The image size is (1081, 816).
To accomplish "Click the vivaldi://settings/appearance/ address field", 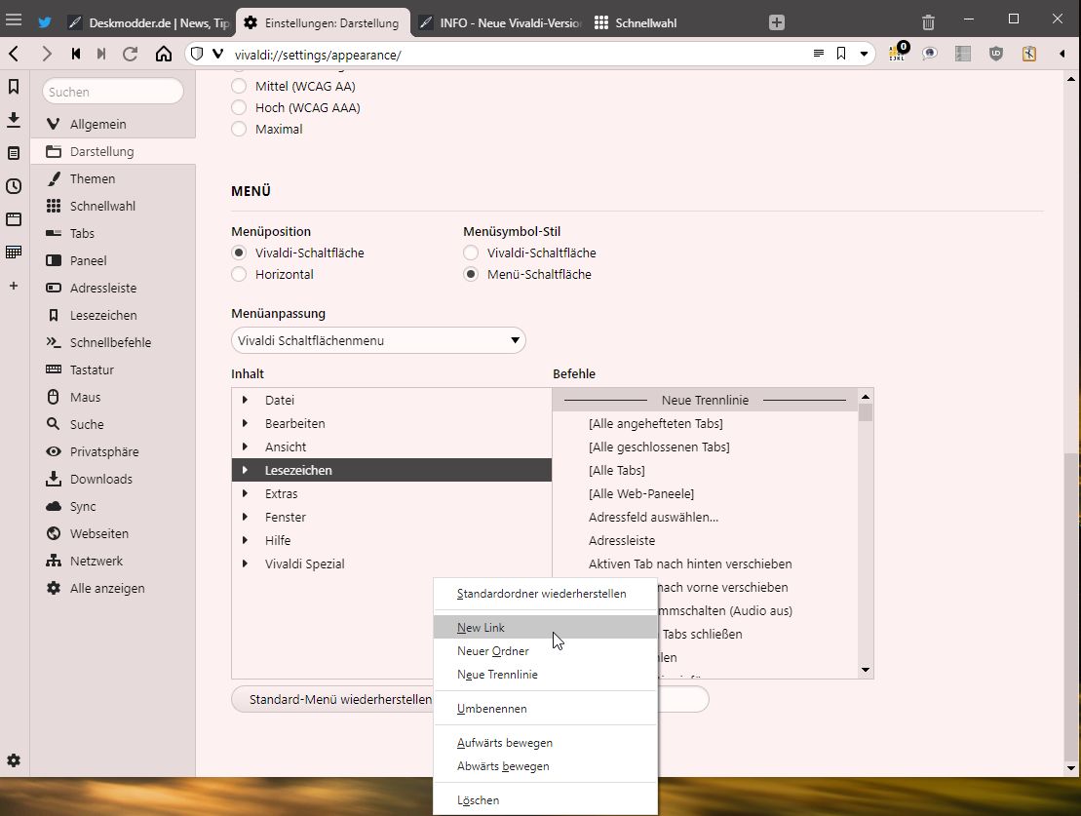I will pyautogui.click(x=517, y=55).
